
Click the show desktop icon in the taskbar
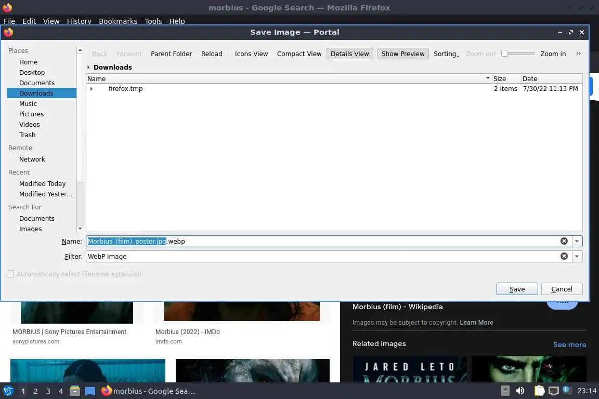pyautogui.click(x=90, y=391)
